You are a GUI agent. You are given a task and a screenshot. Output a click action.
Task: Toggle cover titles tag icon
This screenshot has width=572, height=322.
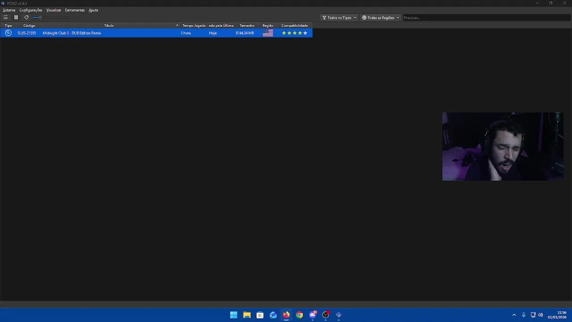tap(26, 17)
